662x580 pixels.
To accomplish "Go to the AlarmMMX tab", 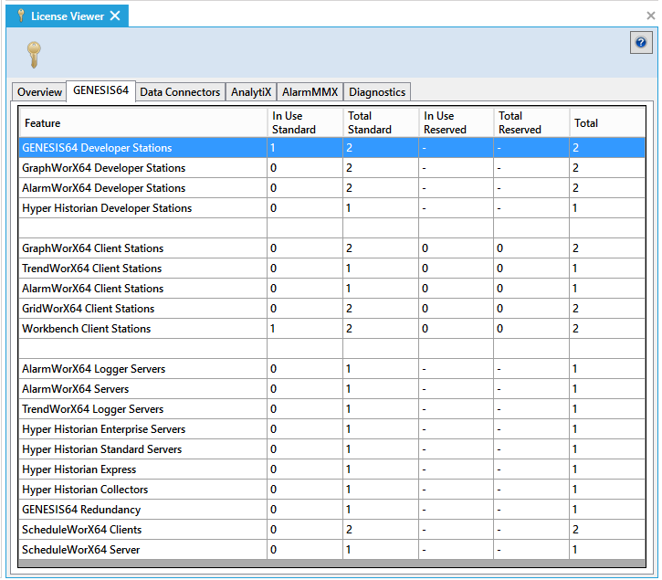I will [x=310, y=92].
